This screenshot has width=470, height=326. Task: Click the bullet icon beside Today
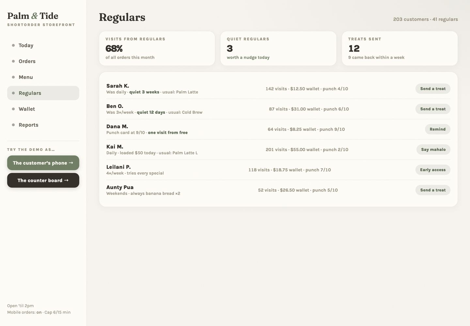(x=13, y=45)
